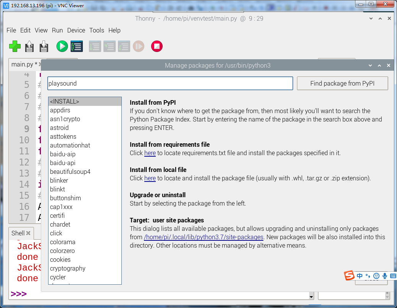397x308 pixels.
Task: Select <INSTALL> in the package list
Action: [85, 101]
